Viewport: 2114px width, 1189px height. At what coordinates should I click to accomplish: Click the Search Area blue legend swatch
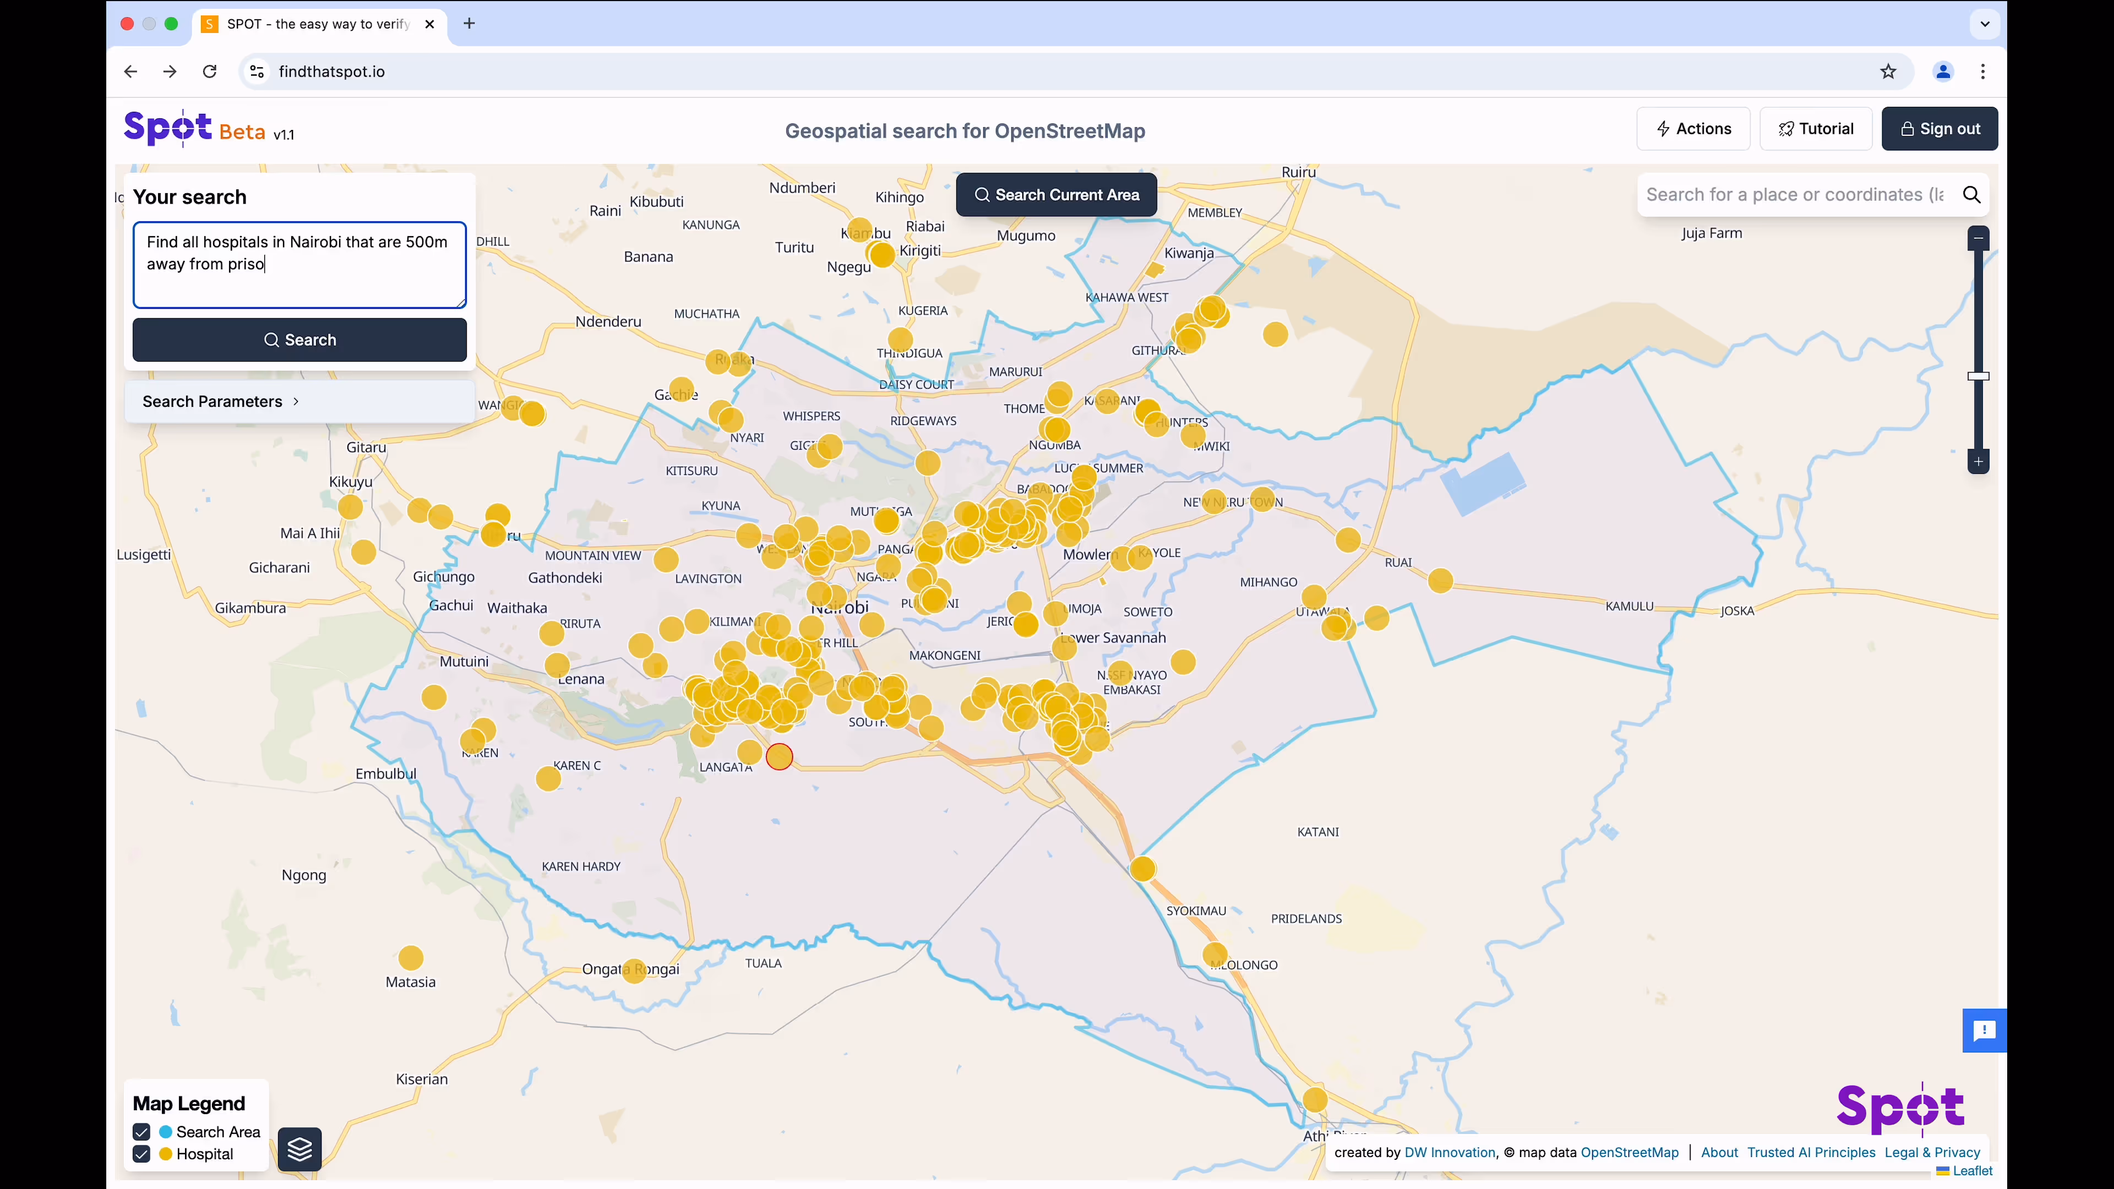click(166, 1132)
